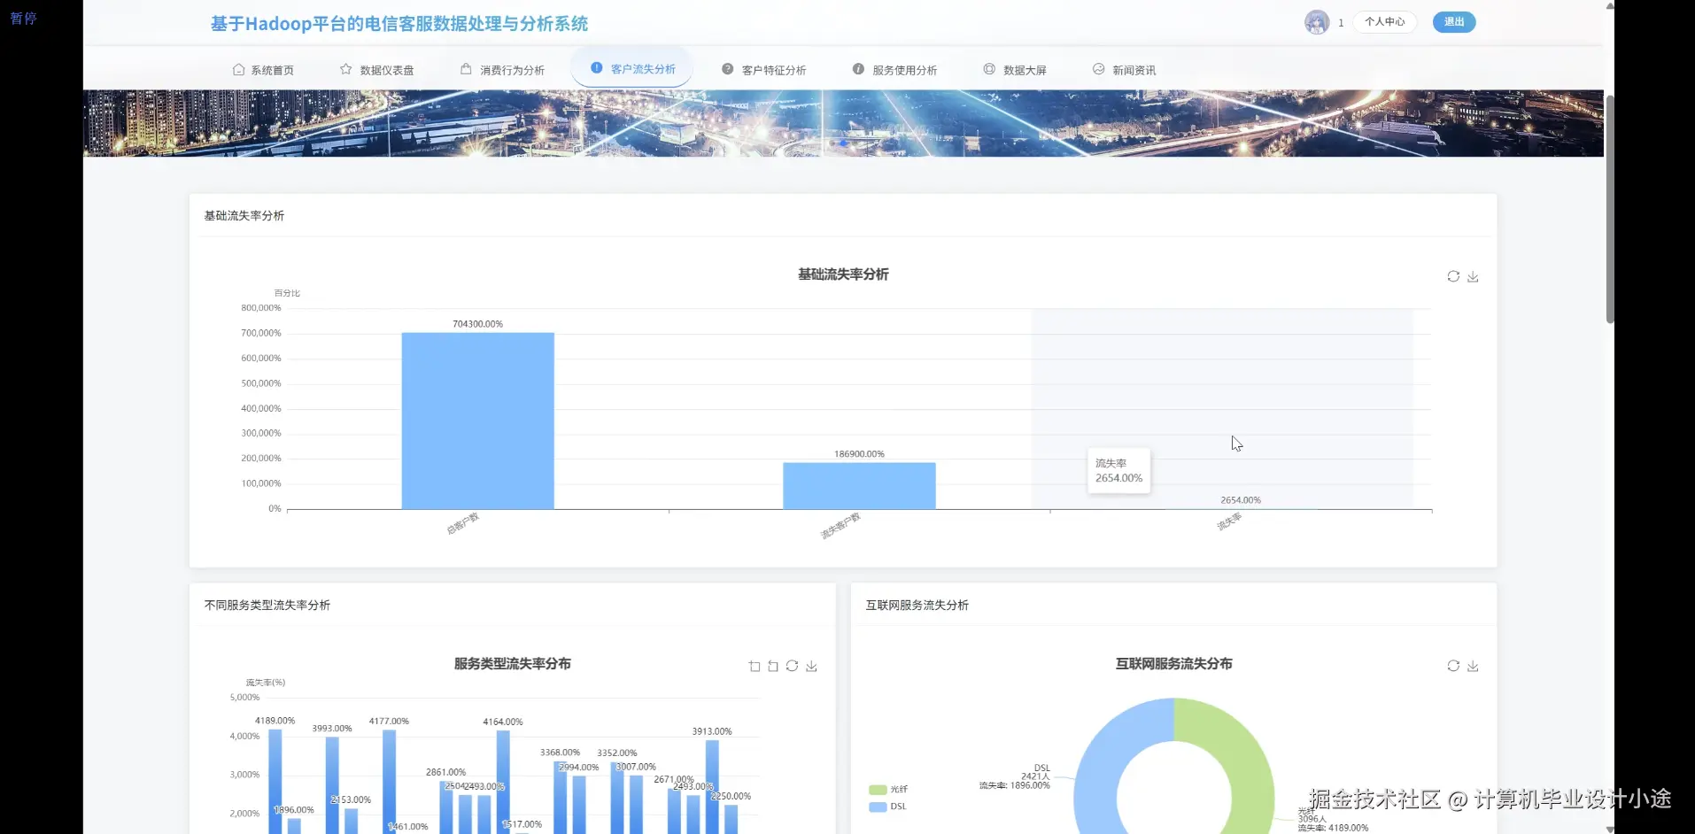Click the 流失客户数 bar showing 186900.00%
This screenshot has height=834, width=1695.
(x=859, y=486)
